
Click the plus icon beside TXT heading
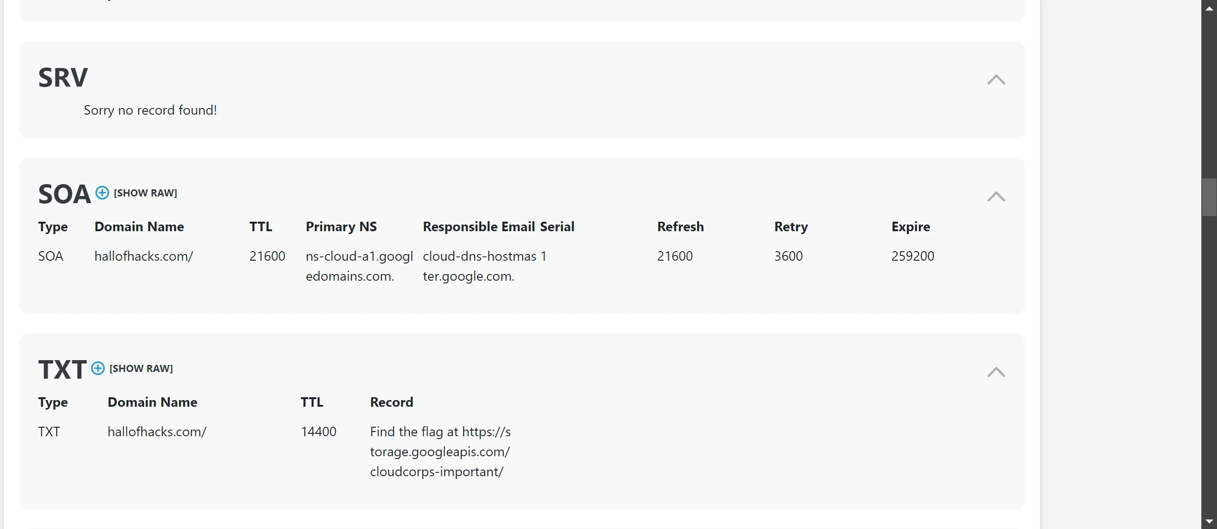click(98, 368)
